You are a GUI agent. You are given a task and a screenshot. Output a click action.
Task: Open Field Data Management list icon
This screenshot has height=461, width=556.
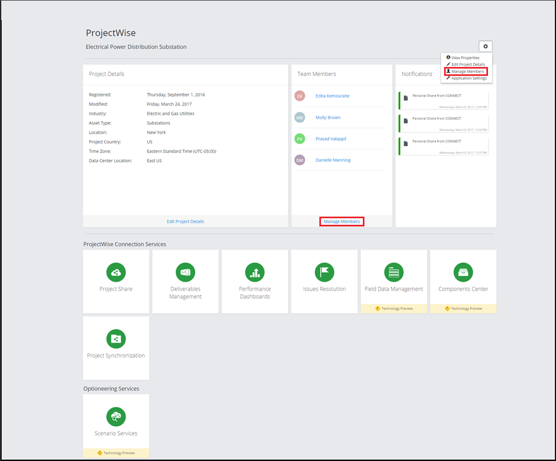point(394,272)
